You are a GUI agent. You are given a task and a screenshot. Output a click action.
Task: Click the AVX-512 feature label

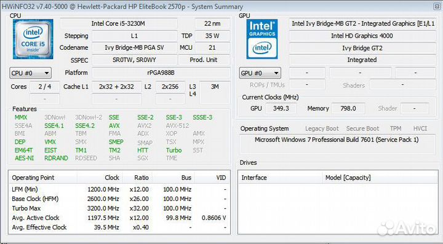click(x=177, y=126)
